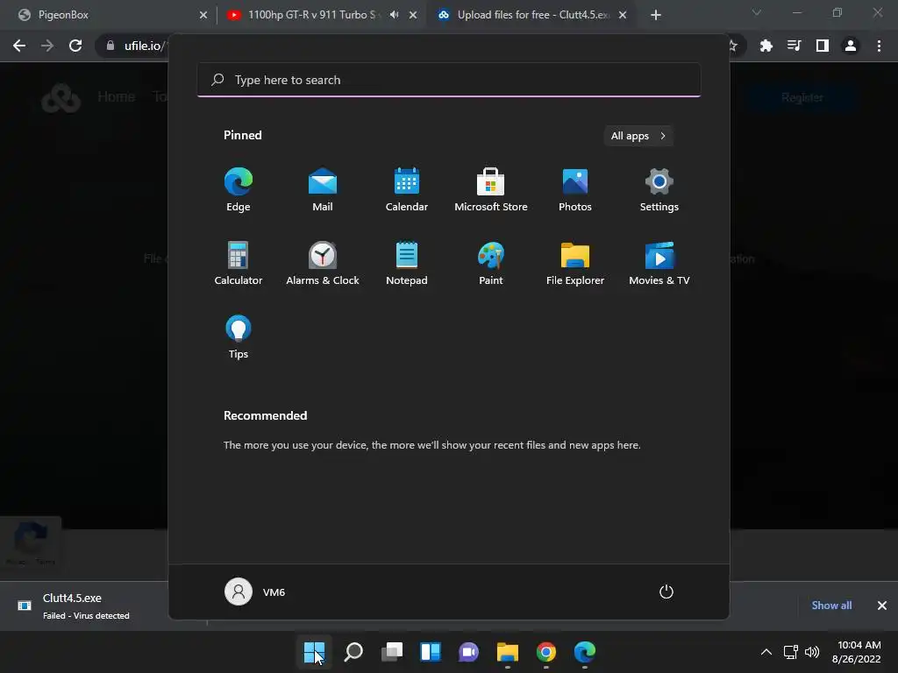Open a new Chrome tab
The height and width of the screenshot is (673, 898).
[656, 15]
